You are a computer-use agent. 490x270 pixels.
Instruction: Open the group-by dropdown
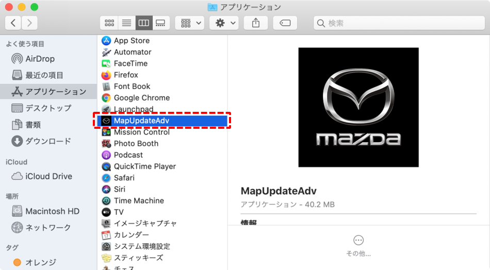tap(190, 23)
